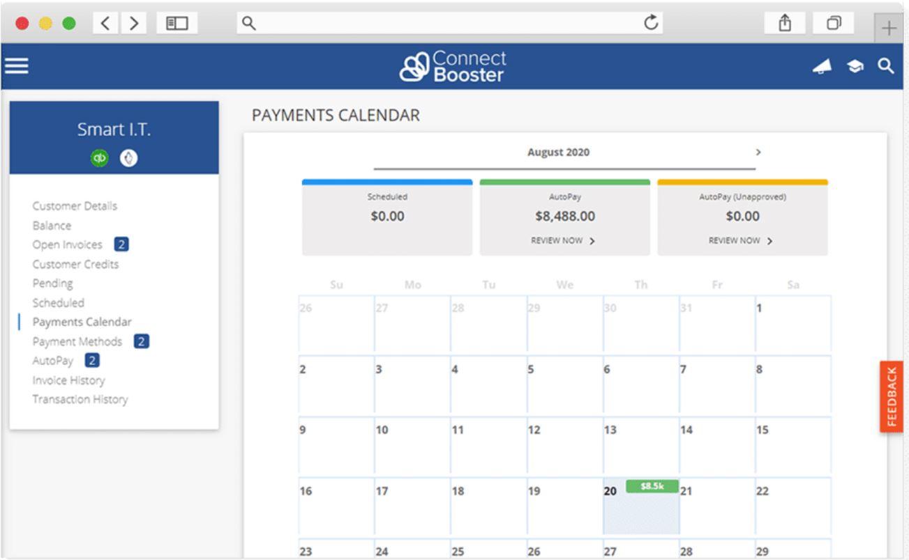The height and width of the screenshot is (560, 909).
Task: Click the white round icon beside QuickBooks
Action: (128, 158)
